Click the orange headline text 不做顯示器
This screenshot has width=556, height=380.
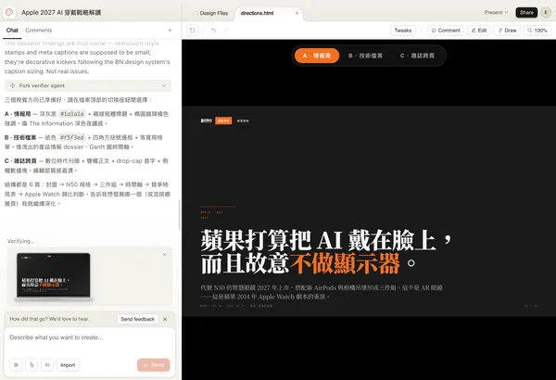pyautogui.click(x=345, y=263)
